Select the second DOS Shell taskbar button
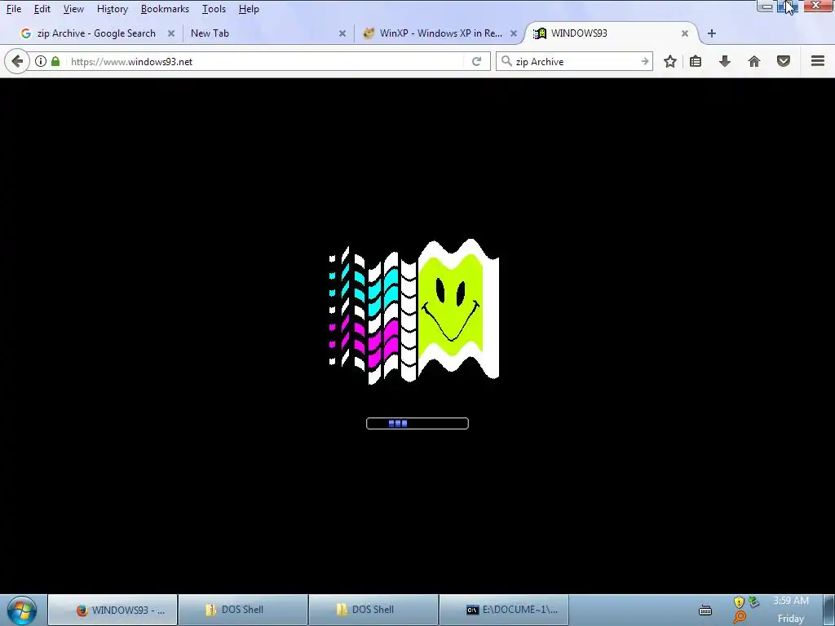835x626 pixels. point(373,610)
